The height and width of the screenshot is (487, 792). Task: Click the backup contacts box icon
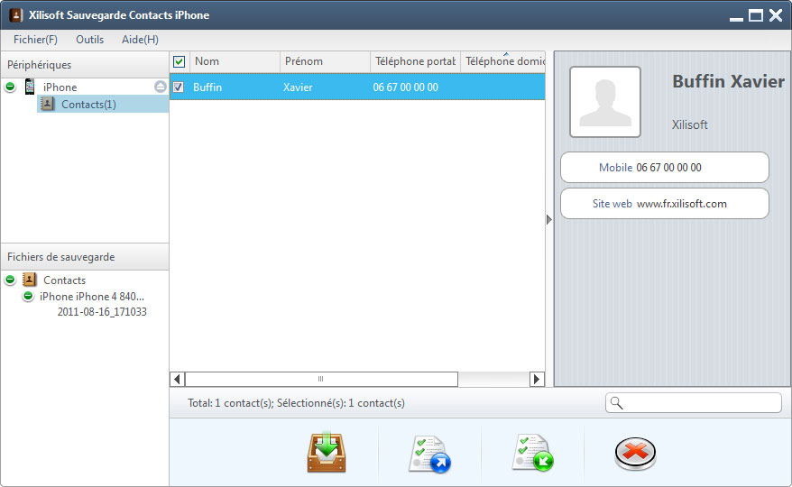(327, 452)
